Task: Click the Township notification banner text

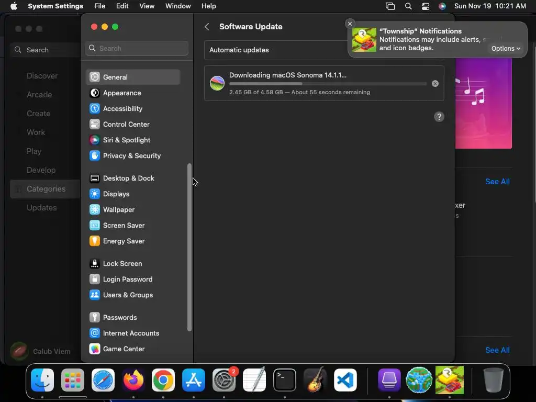Action: pyautogui.click(x=430, y=40)
